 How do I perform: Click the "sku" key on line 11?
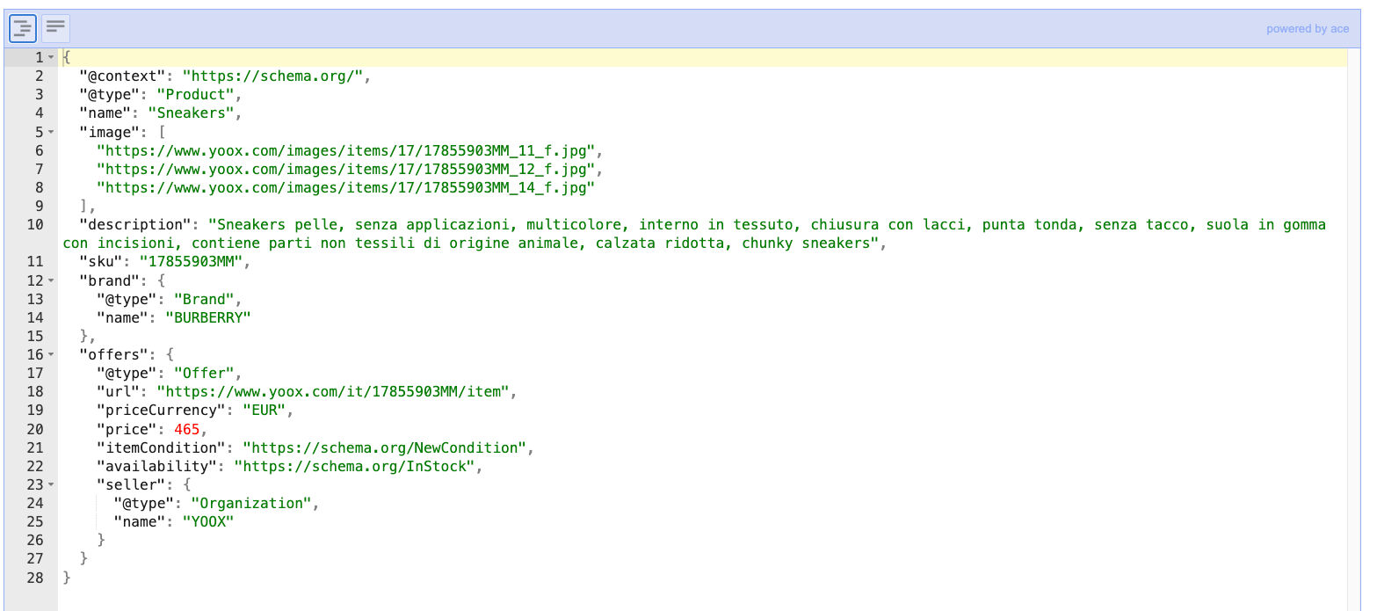[x=100, y=261]
